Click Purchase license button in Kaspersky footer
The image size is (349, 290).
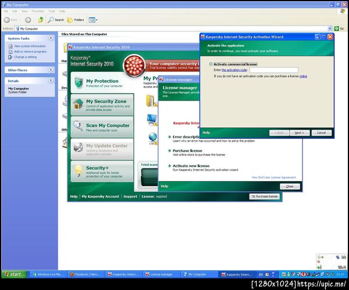265,196
